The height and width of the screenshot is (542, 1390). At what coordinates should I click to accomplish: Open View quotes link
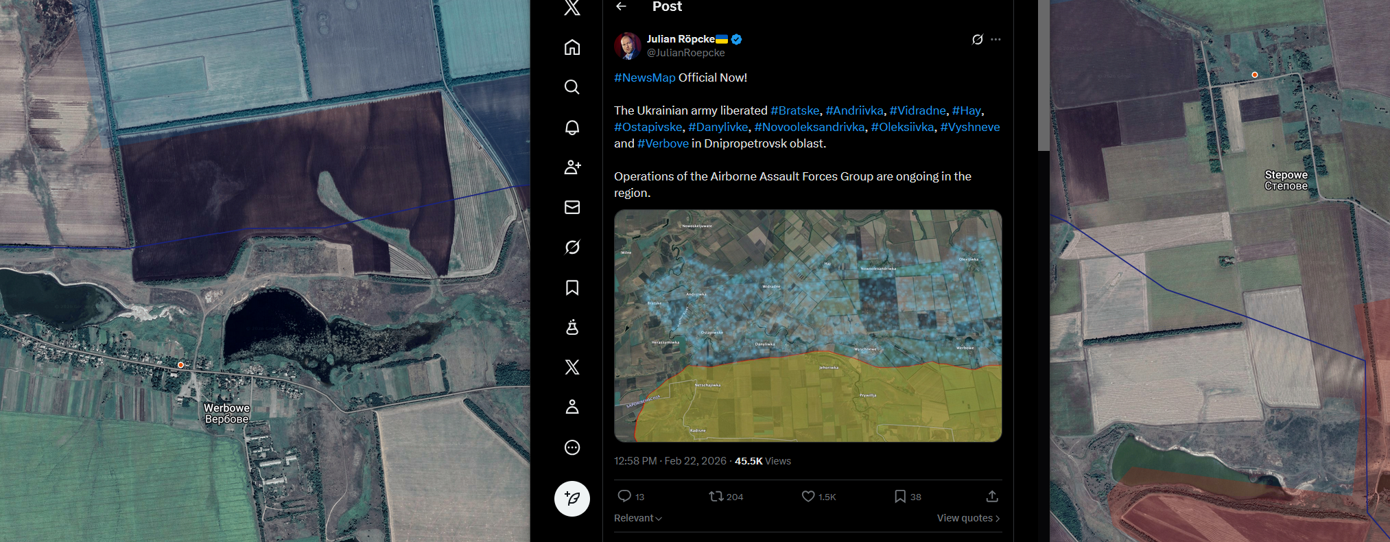coord(968,518)
